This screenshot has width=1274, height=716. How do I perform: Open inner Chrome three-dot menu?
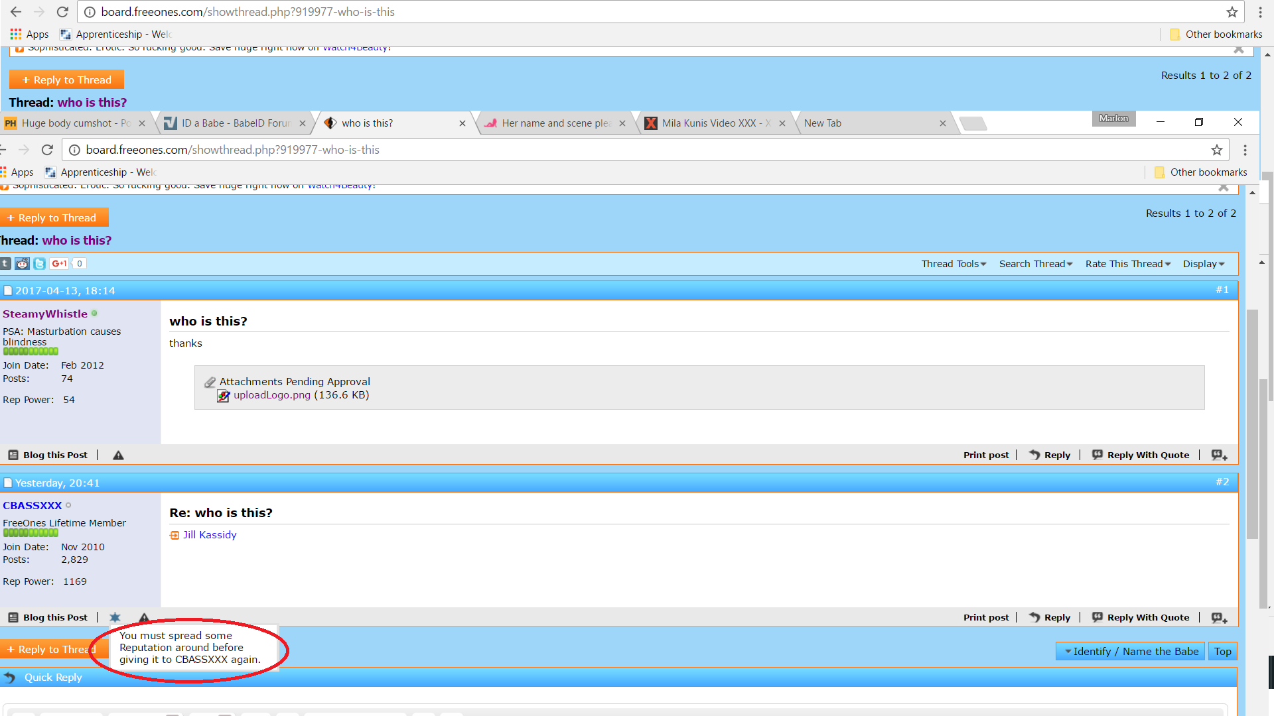pyautogui.click(x=1245, y=150)
